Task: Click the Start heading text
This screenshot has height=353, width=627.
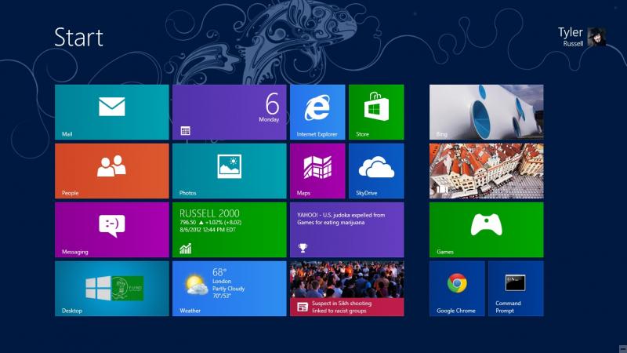Action: pyautogui.click(x=79, y=37)
